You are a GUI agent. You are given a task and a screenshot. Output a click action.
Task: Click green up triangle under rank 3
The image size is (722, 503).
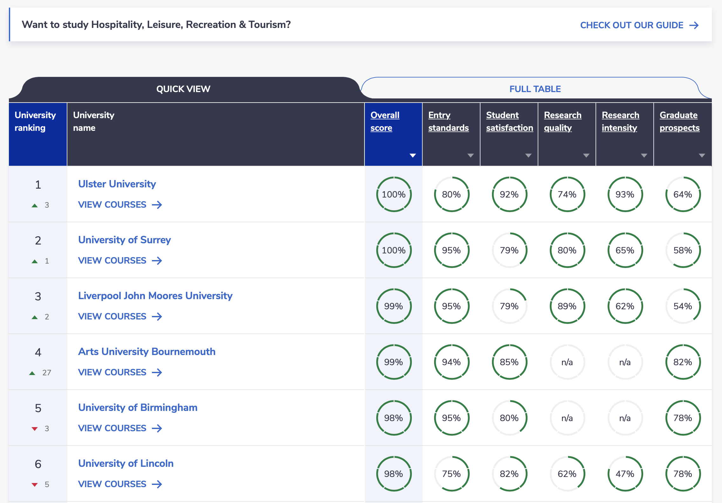35,317
